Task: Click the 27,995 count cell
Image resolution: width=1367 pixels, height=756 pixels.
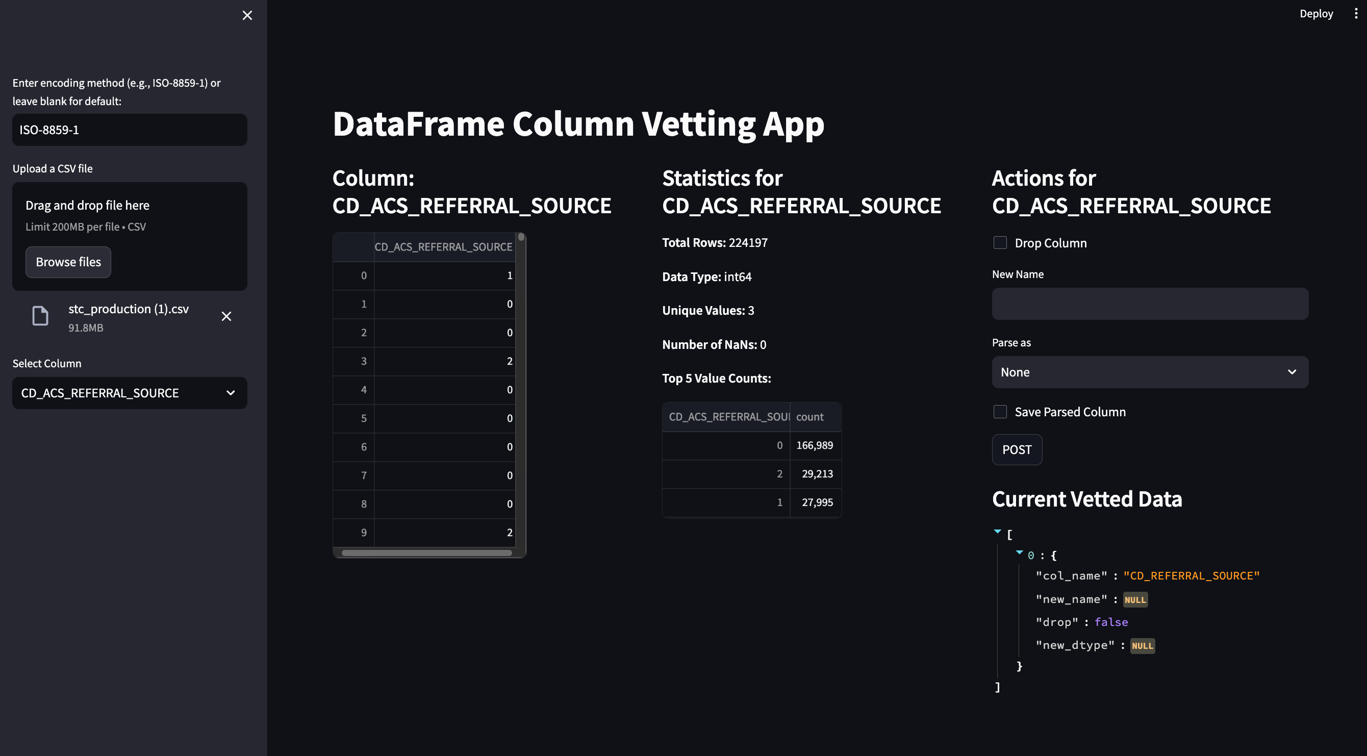Action: click(x=815, y=502)
